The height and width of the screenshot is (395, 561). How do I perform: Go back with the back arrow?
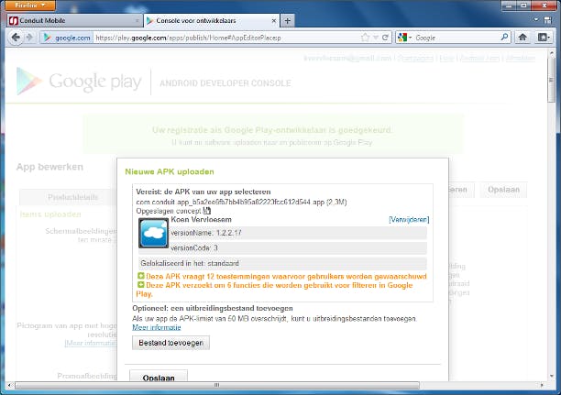(16, 38)
